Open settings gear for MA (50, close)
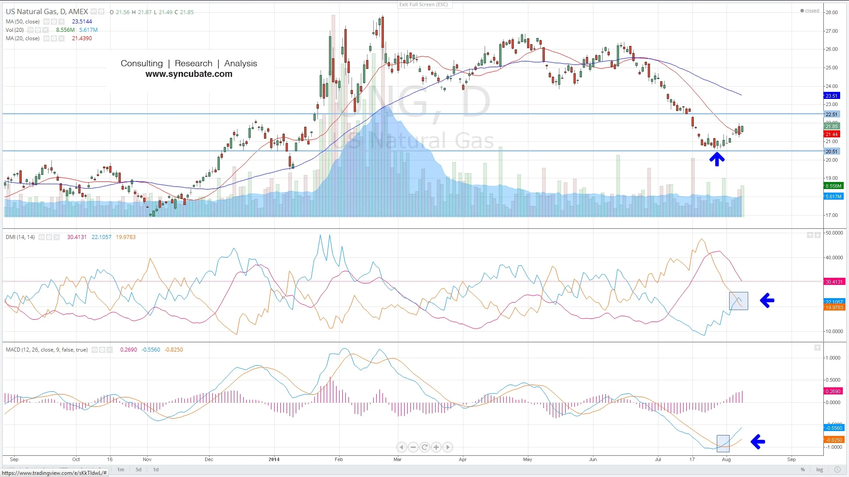849x477 pixels. point(54,22)
